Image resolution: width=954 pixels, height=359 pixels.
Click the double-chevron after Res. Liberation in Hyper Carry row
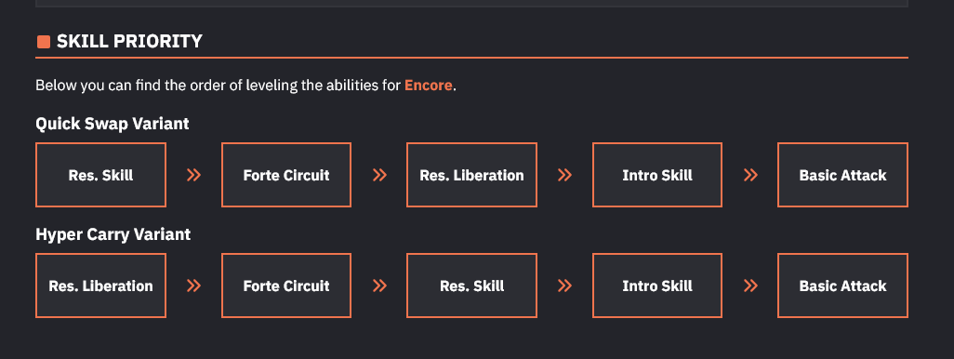point(193,286)
